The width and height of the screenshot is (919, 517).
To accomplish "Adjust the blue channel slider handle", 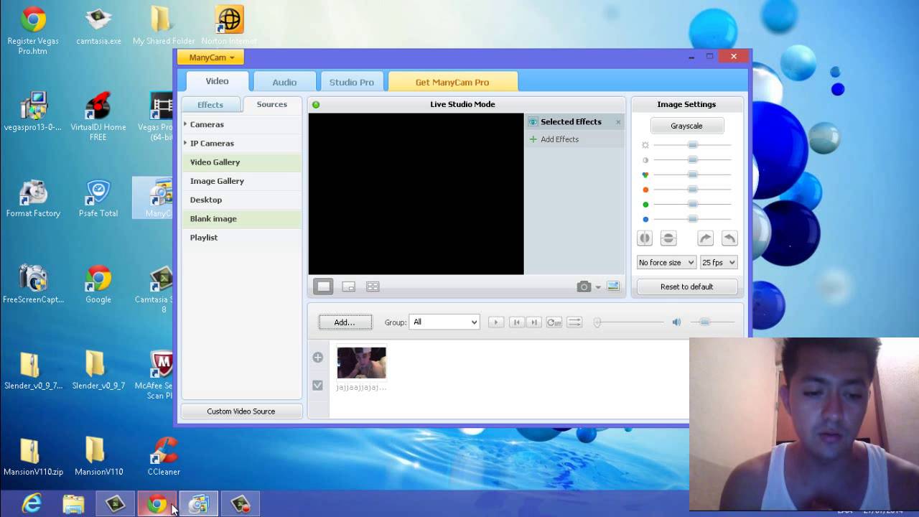I will (693, 219).
